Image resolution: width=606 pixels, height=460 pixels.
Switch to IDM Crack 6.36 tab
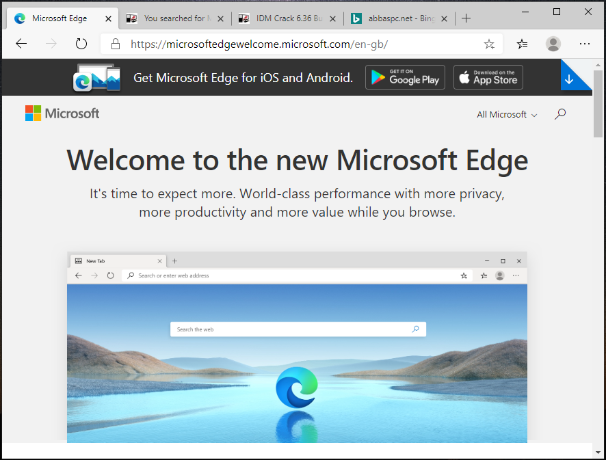pyautogui.click(x=287, y=18)
